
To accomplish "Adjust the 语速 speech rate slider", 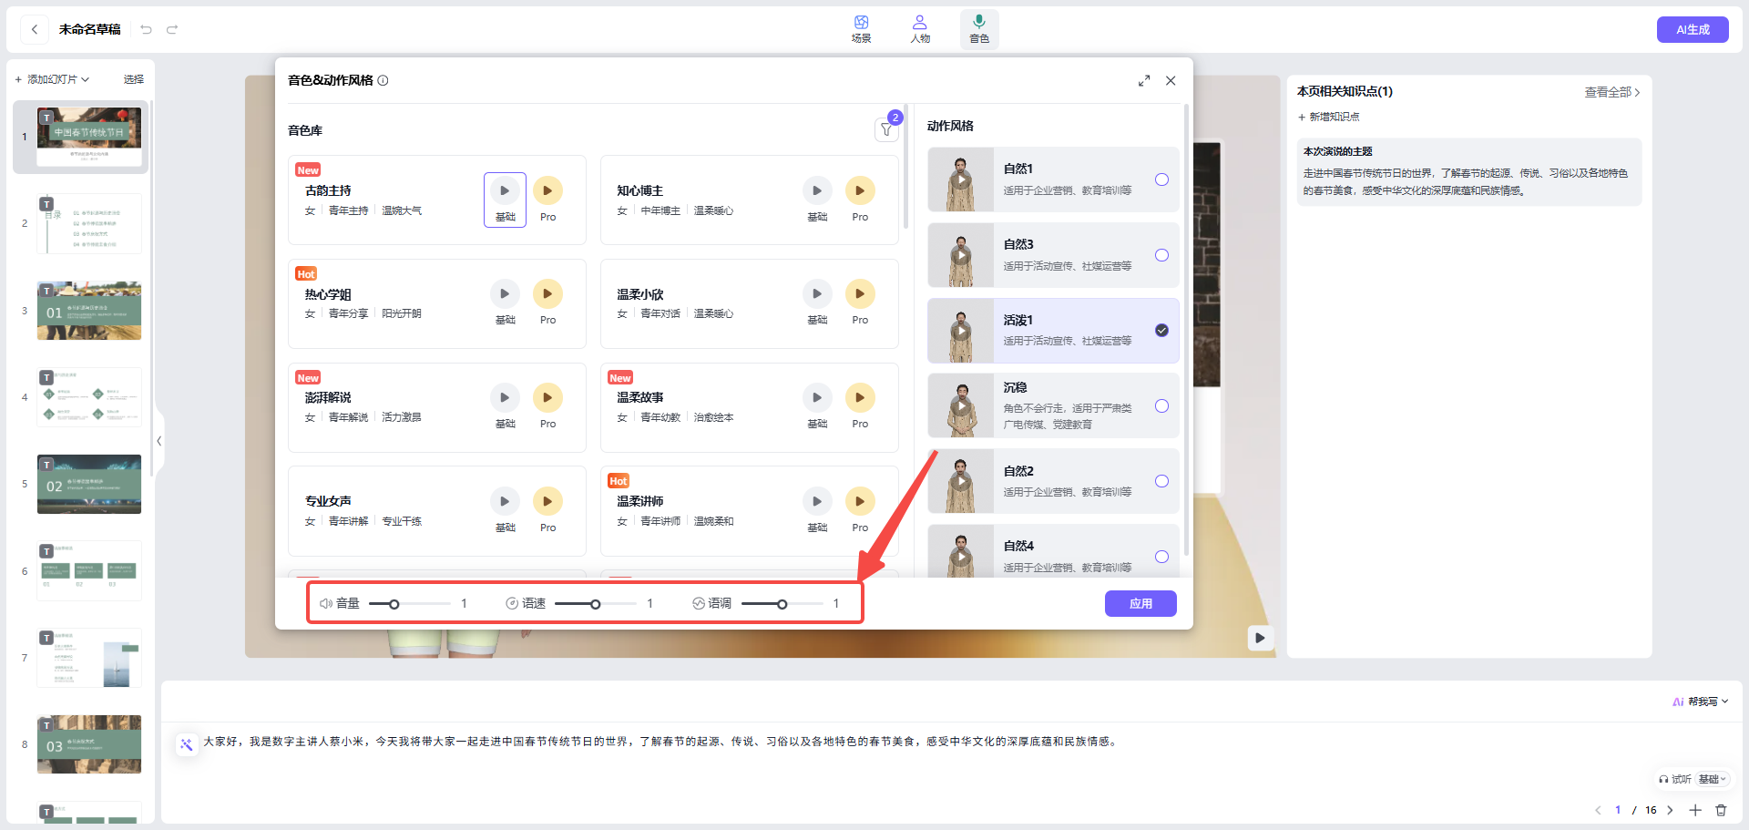I will 597,603.
